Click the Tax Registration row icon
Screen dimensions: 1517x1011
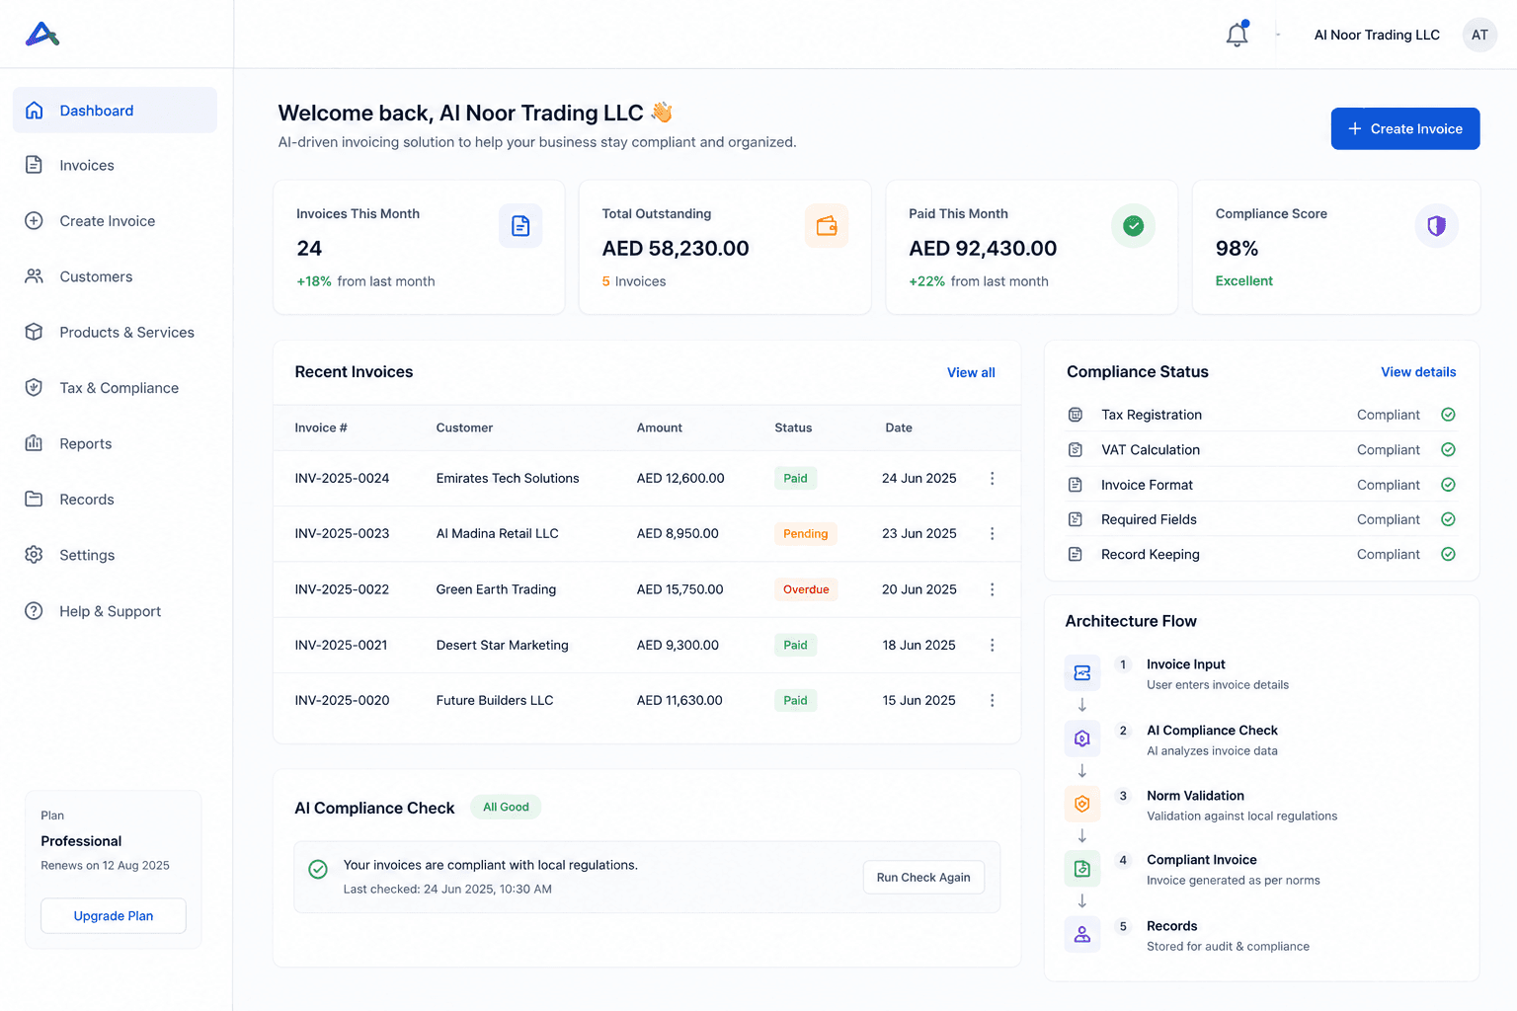pos(1076,415)
